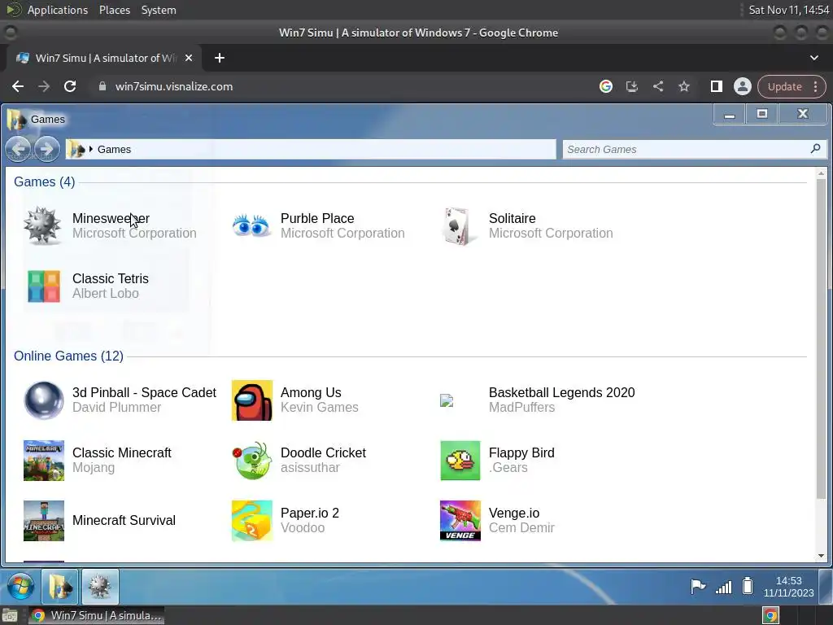Click the site security lock icon
Screen dimensions: 833x625
(102, 86)
